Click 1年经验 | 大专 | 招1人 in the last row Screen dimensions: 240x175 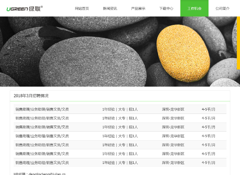(x=120, y=162)
